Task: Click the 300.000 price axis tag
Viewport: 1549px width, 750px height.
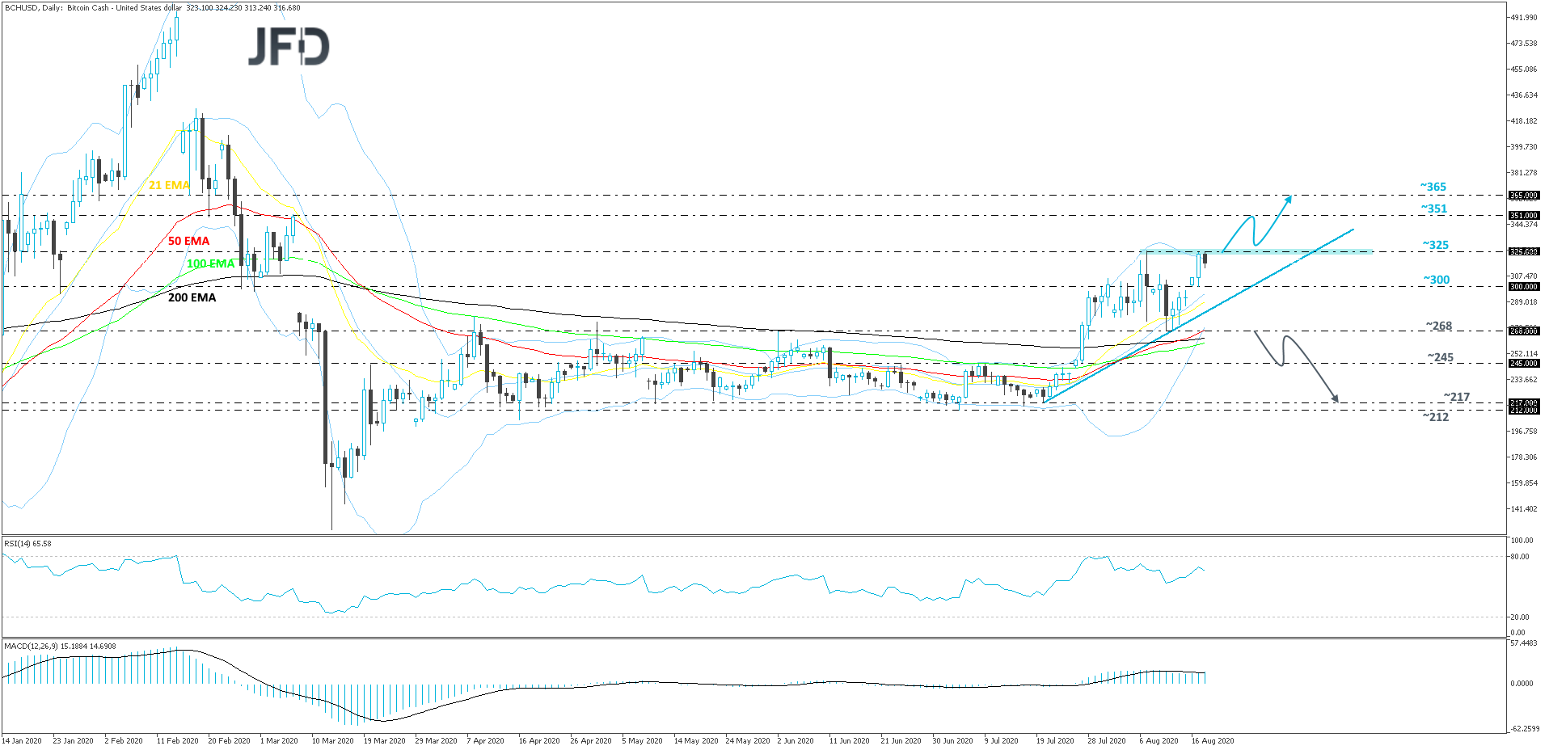Action: click(1524, 287)
